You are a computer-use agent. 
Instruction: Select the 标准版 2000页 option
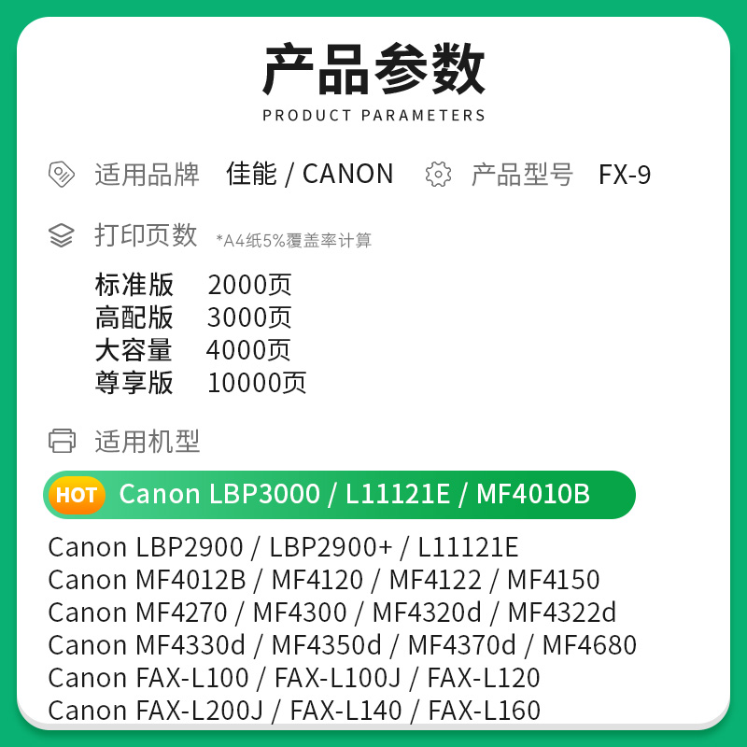(193, 285)
